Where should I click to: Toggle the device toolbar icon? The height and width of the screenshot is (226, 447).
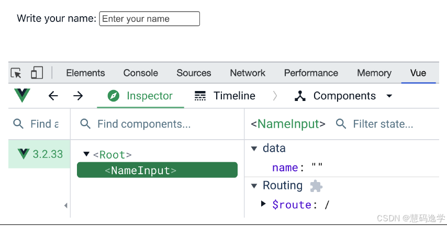(x=37, y=73)
